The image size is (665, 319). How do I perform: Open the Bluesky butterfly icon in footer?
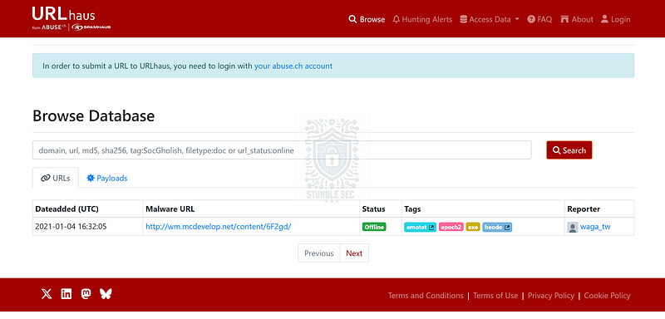click(106, 294)
